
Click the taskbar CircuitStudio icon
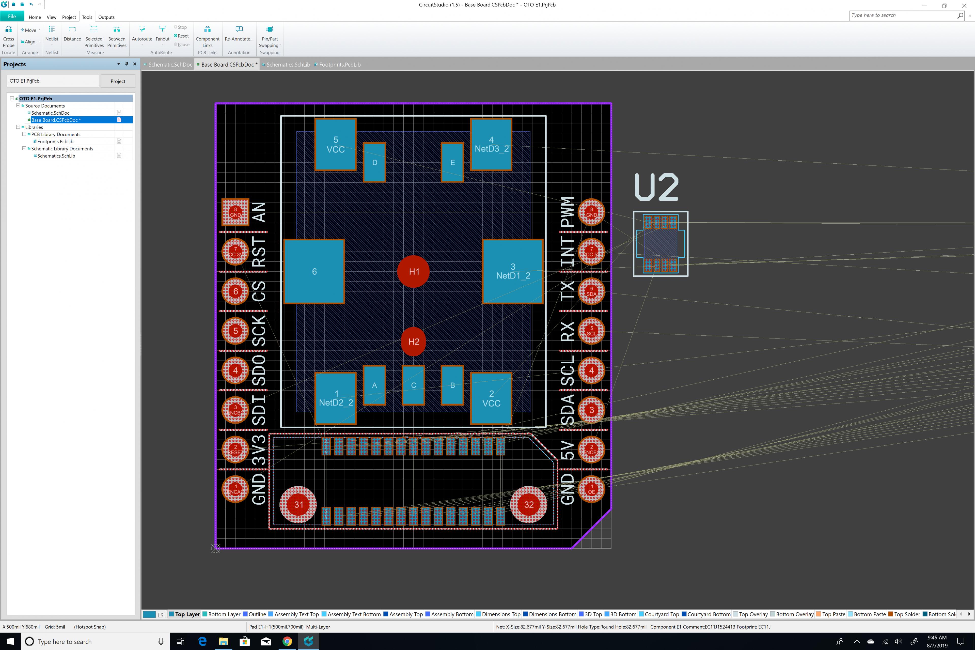pyautogui.click(x=308, y=641)
